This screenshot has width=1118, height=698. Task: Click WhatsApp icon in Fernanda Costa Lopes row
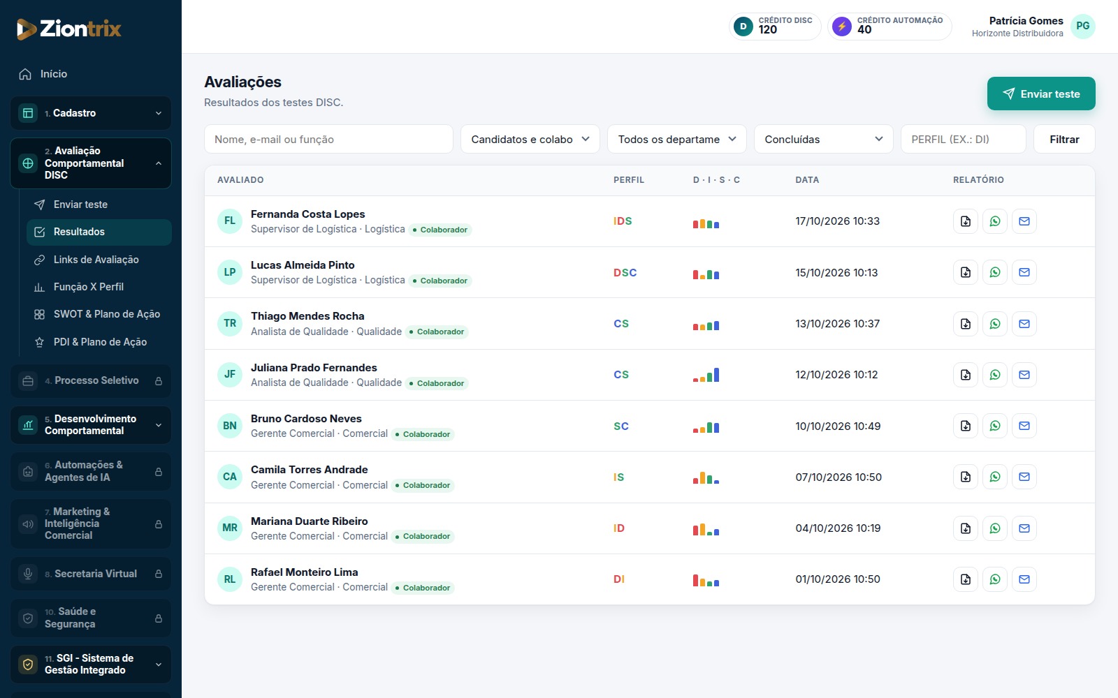pyautogui.click(x=995, y=221)
